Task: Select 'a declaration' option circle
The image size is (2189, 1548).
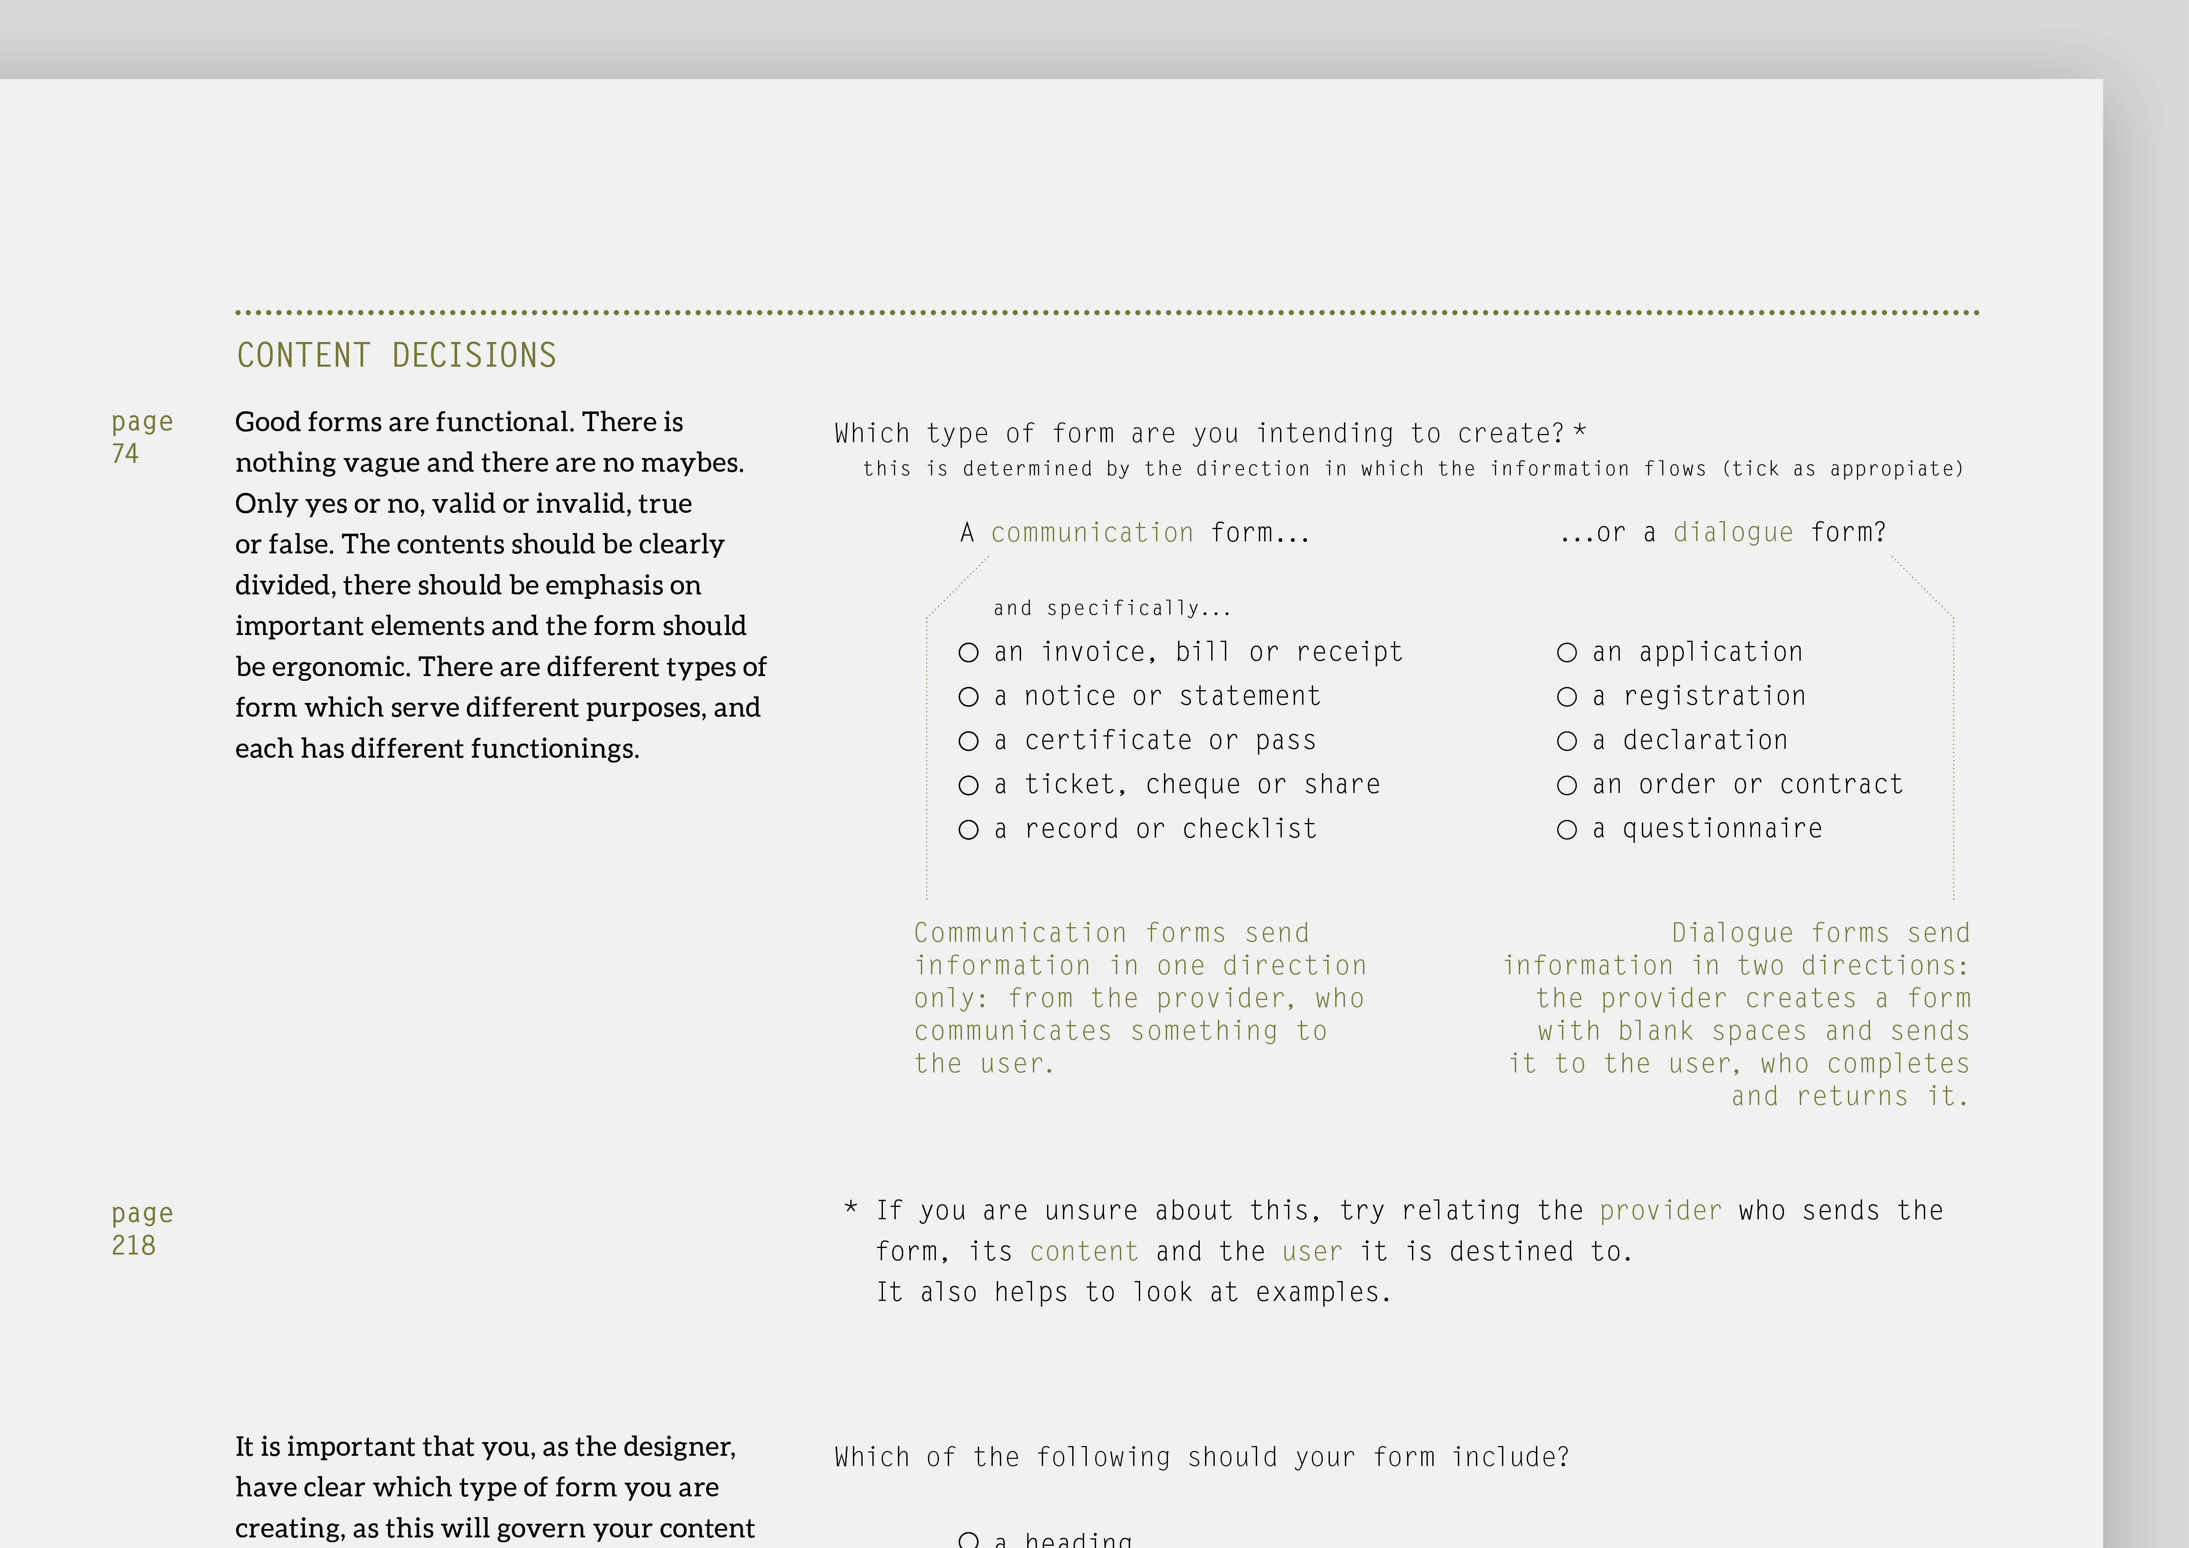Action: point(1566,742)
